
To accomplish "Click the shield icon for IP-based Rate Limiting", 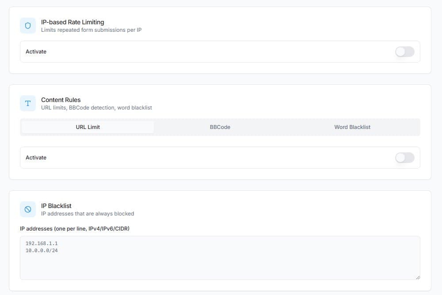I will (x=28, y=26).
